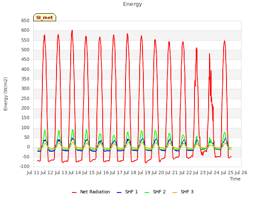Click the Jul 15 x-axis tick label

tap(89, 173)
